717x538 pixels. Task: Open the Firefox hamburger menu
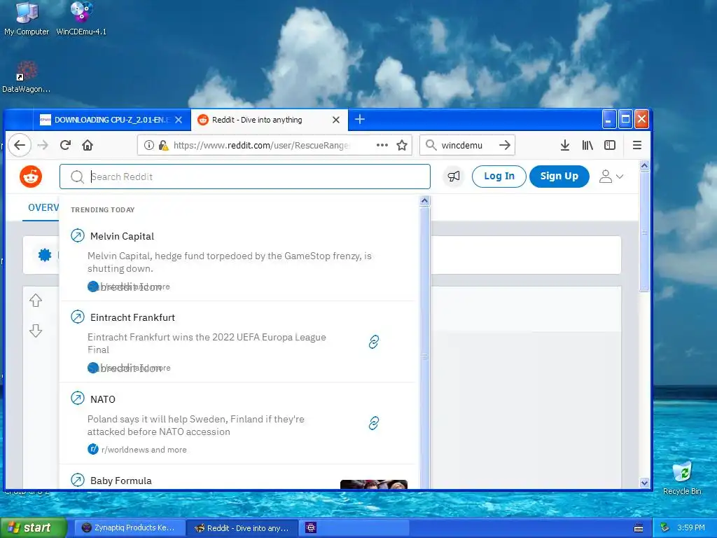click(637, 145)
